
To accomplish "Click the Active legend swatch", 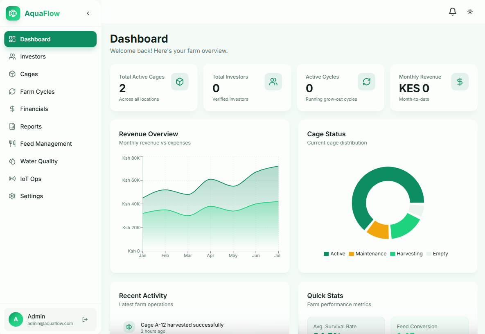I will pos(326,254).
